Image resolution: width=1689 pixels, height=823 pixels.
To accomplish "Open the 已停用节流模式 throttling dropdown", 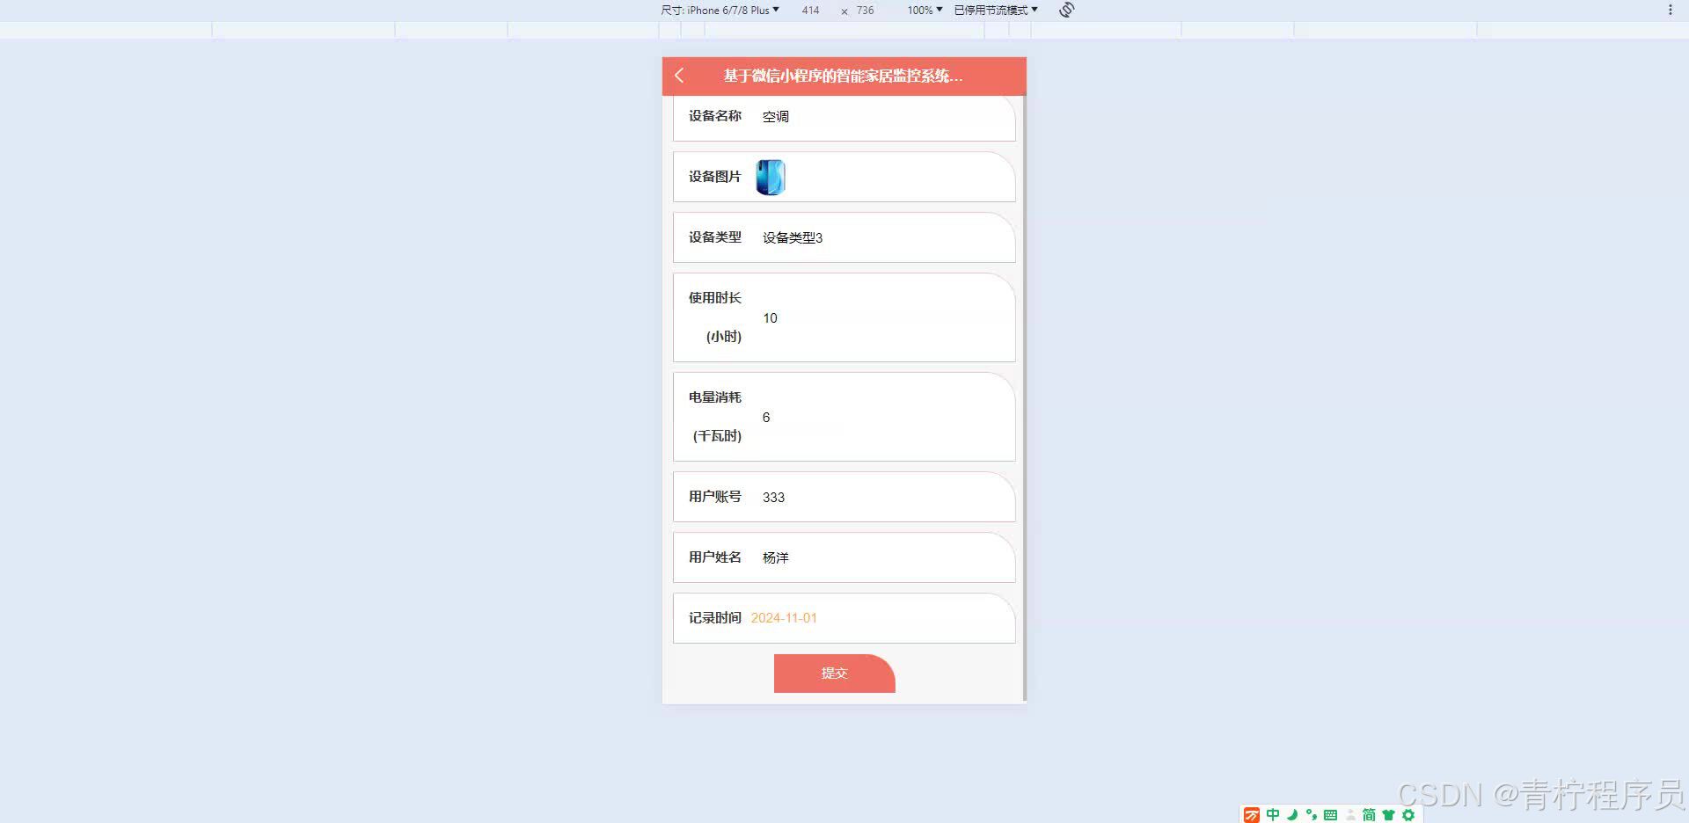I will pos(992,11).
